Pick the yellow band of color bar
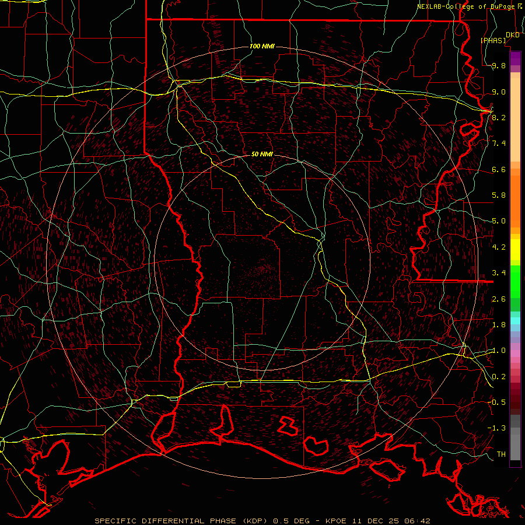Viewport: 525px width, 525px height. [x=515, y=250]
